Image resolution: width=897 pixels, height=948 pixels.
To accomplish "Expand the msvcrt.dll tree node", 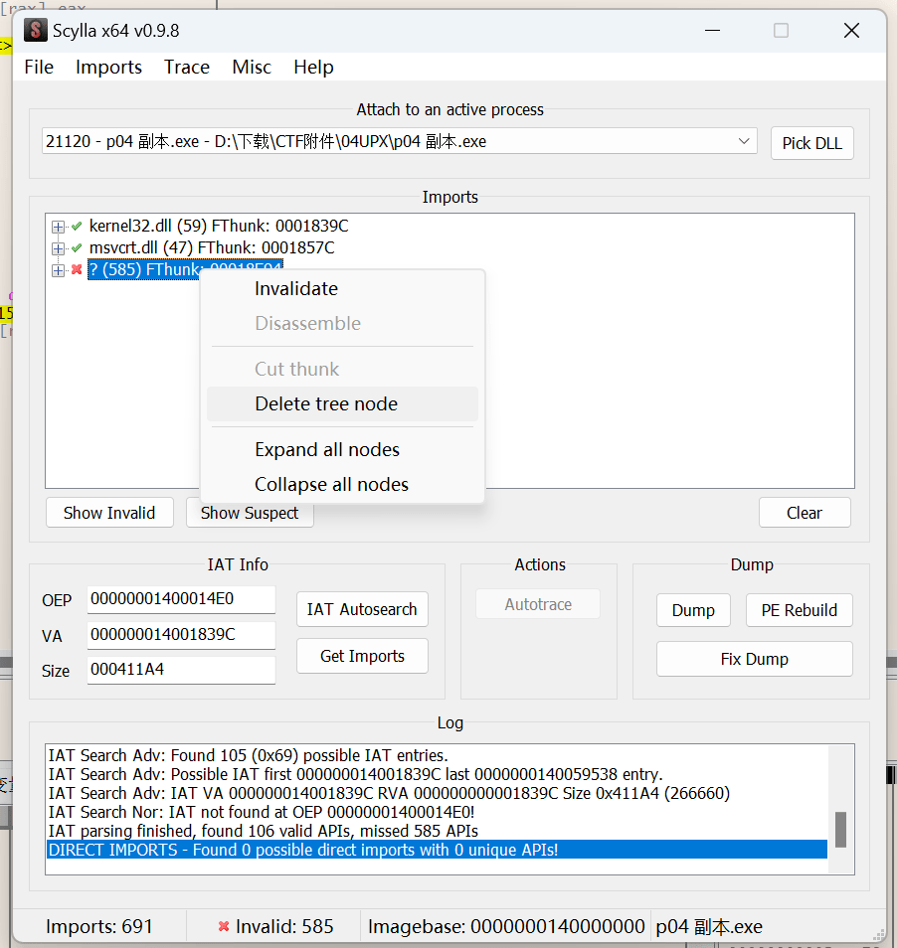I will point(58,248).
